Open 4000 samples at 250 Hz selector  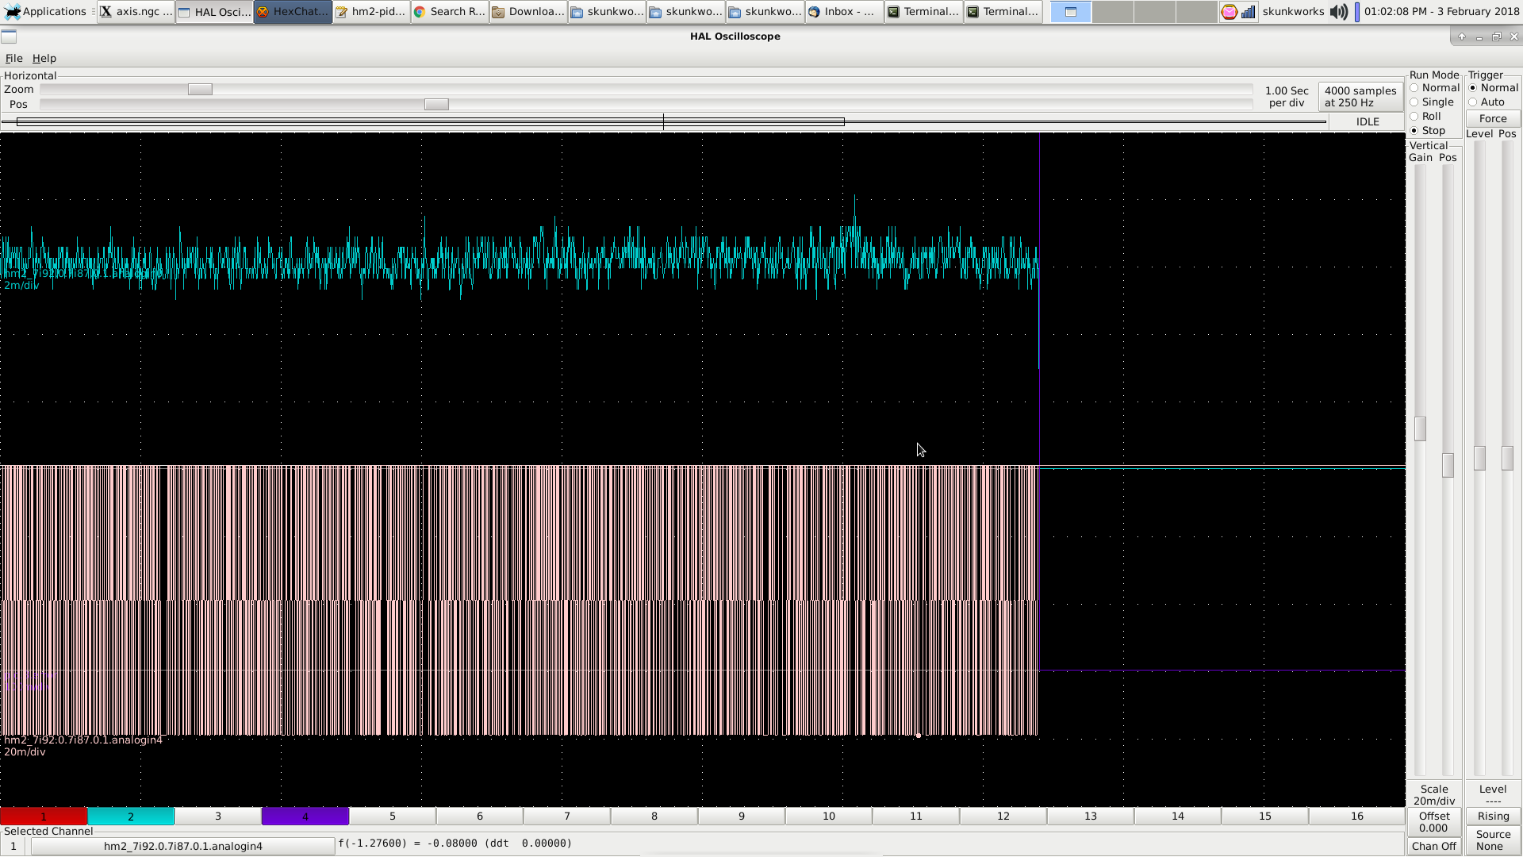tap(1360, 97)
